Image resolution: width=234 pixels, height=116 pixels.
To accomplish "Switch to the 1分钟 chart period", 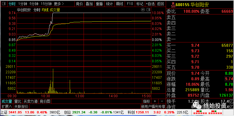I will click(x=23, y=4).
